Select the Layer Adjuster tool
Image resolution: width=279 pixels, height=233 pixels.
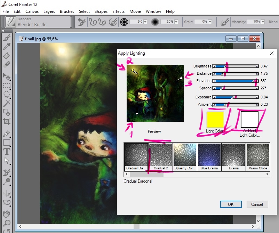tap(7, 77)
